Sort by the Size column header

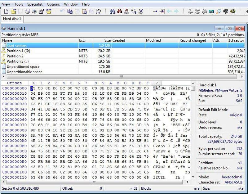[102, 40]
